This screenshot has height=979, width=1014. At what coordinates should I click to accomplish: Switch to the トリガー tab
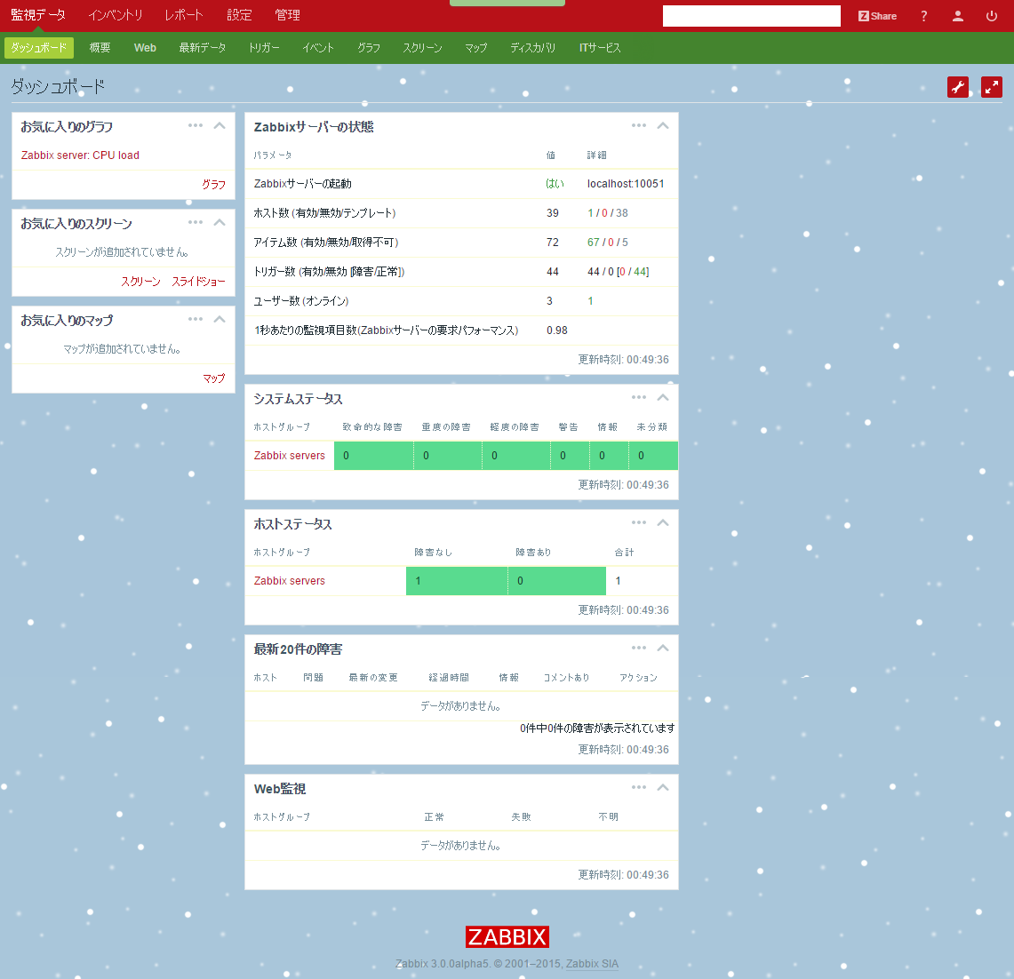pos(263,48)
